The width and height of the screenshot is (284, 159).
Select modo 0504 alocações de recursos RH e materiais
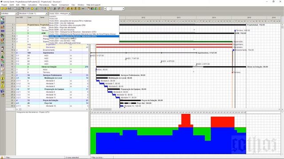point(84,21)
